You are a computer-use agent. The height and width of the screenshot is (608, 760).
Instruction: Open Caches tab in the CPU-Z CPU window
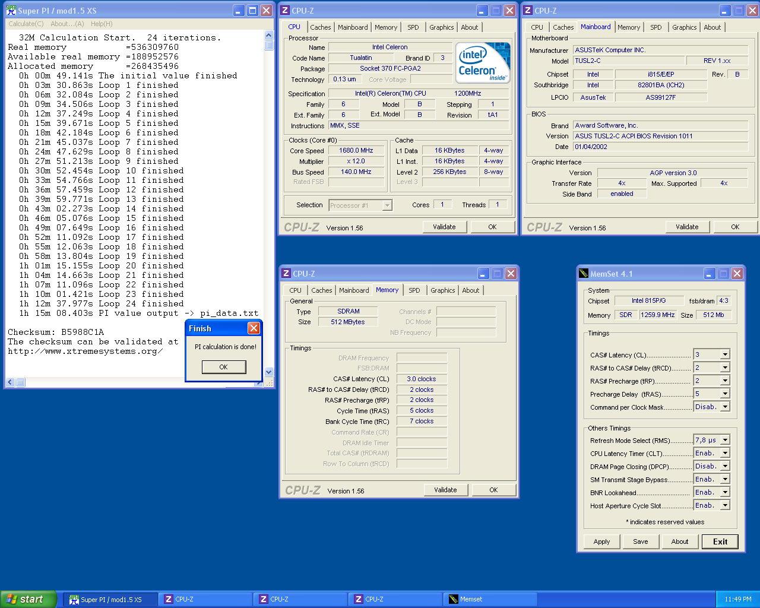321,27
